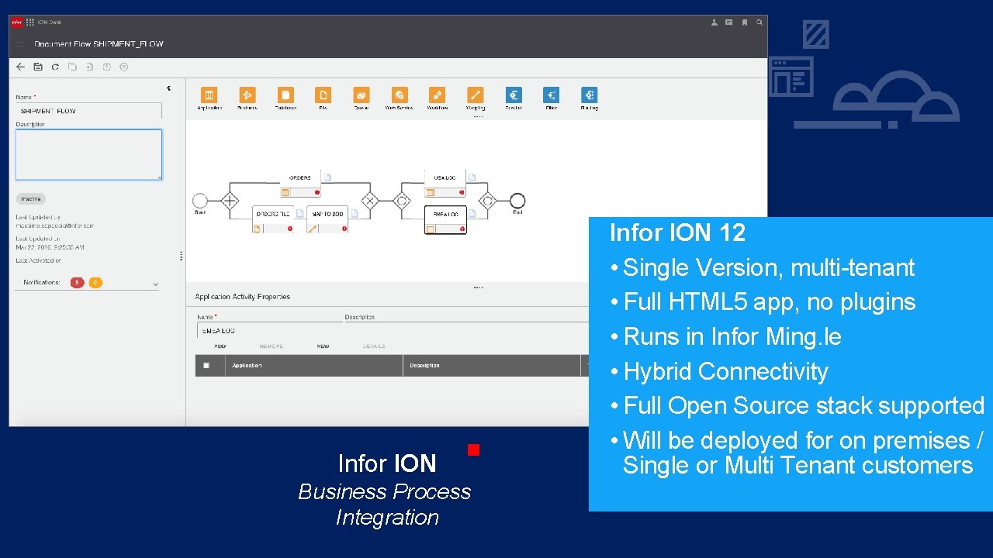This screenshot has height=558, width=993.
Task: Open the palette overflow dots below Mapping
Action: coord(478,115)
